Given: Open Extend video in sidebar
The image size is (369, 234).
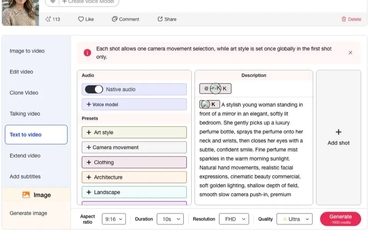Looking at the screenshot, I should [25, 155].
